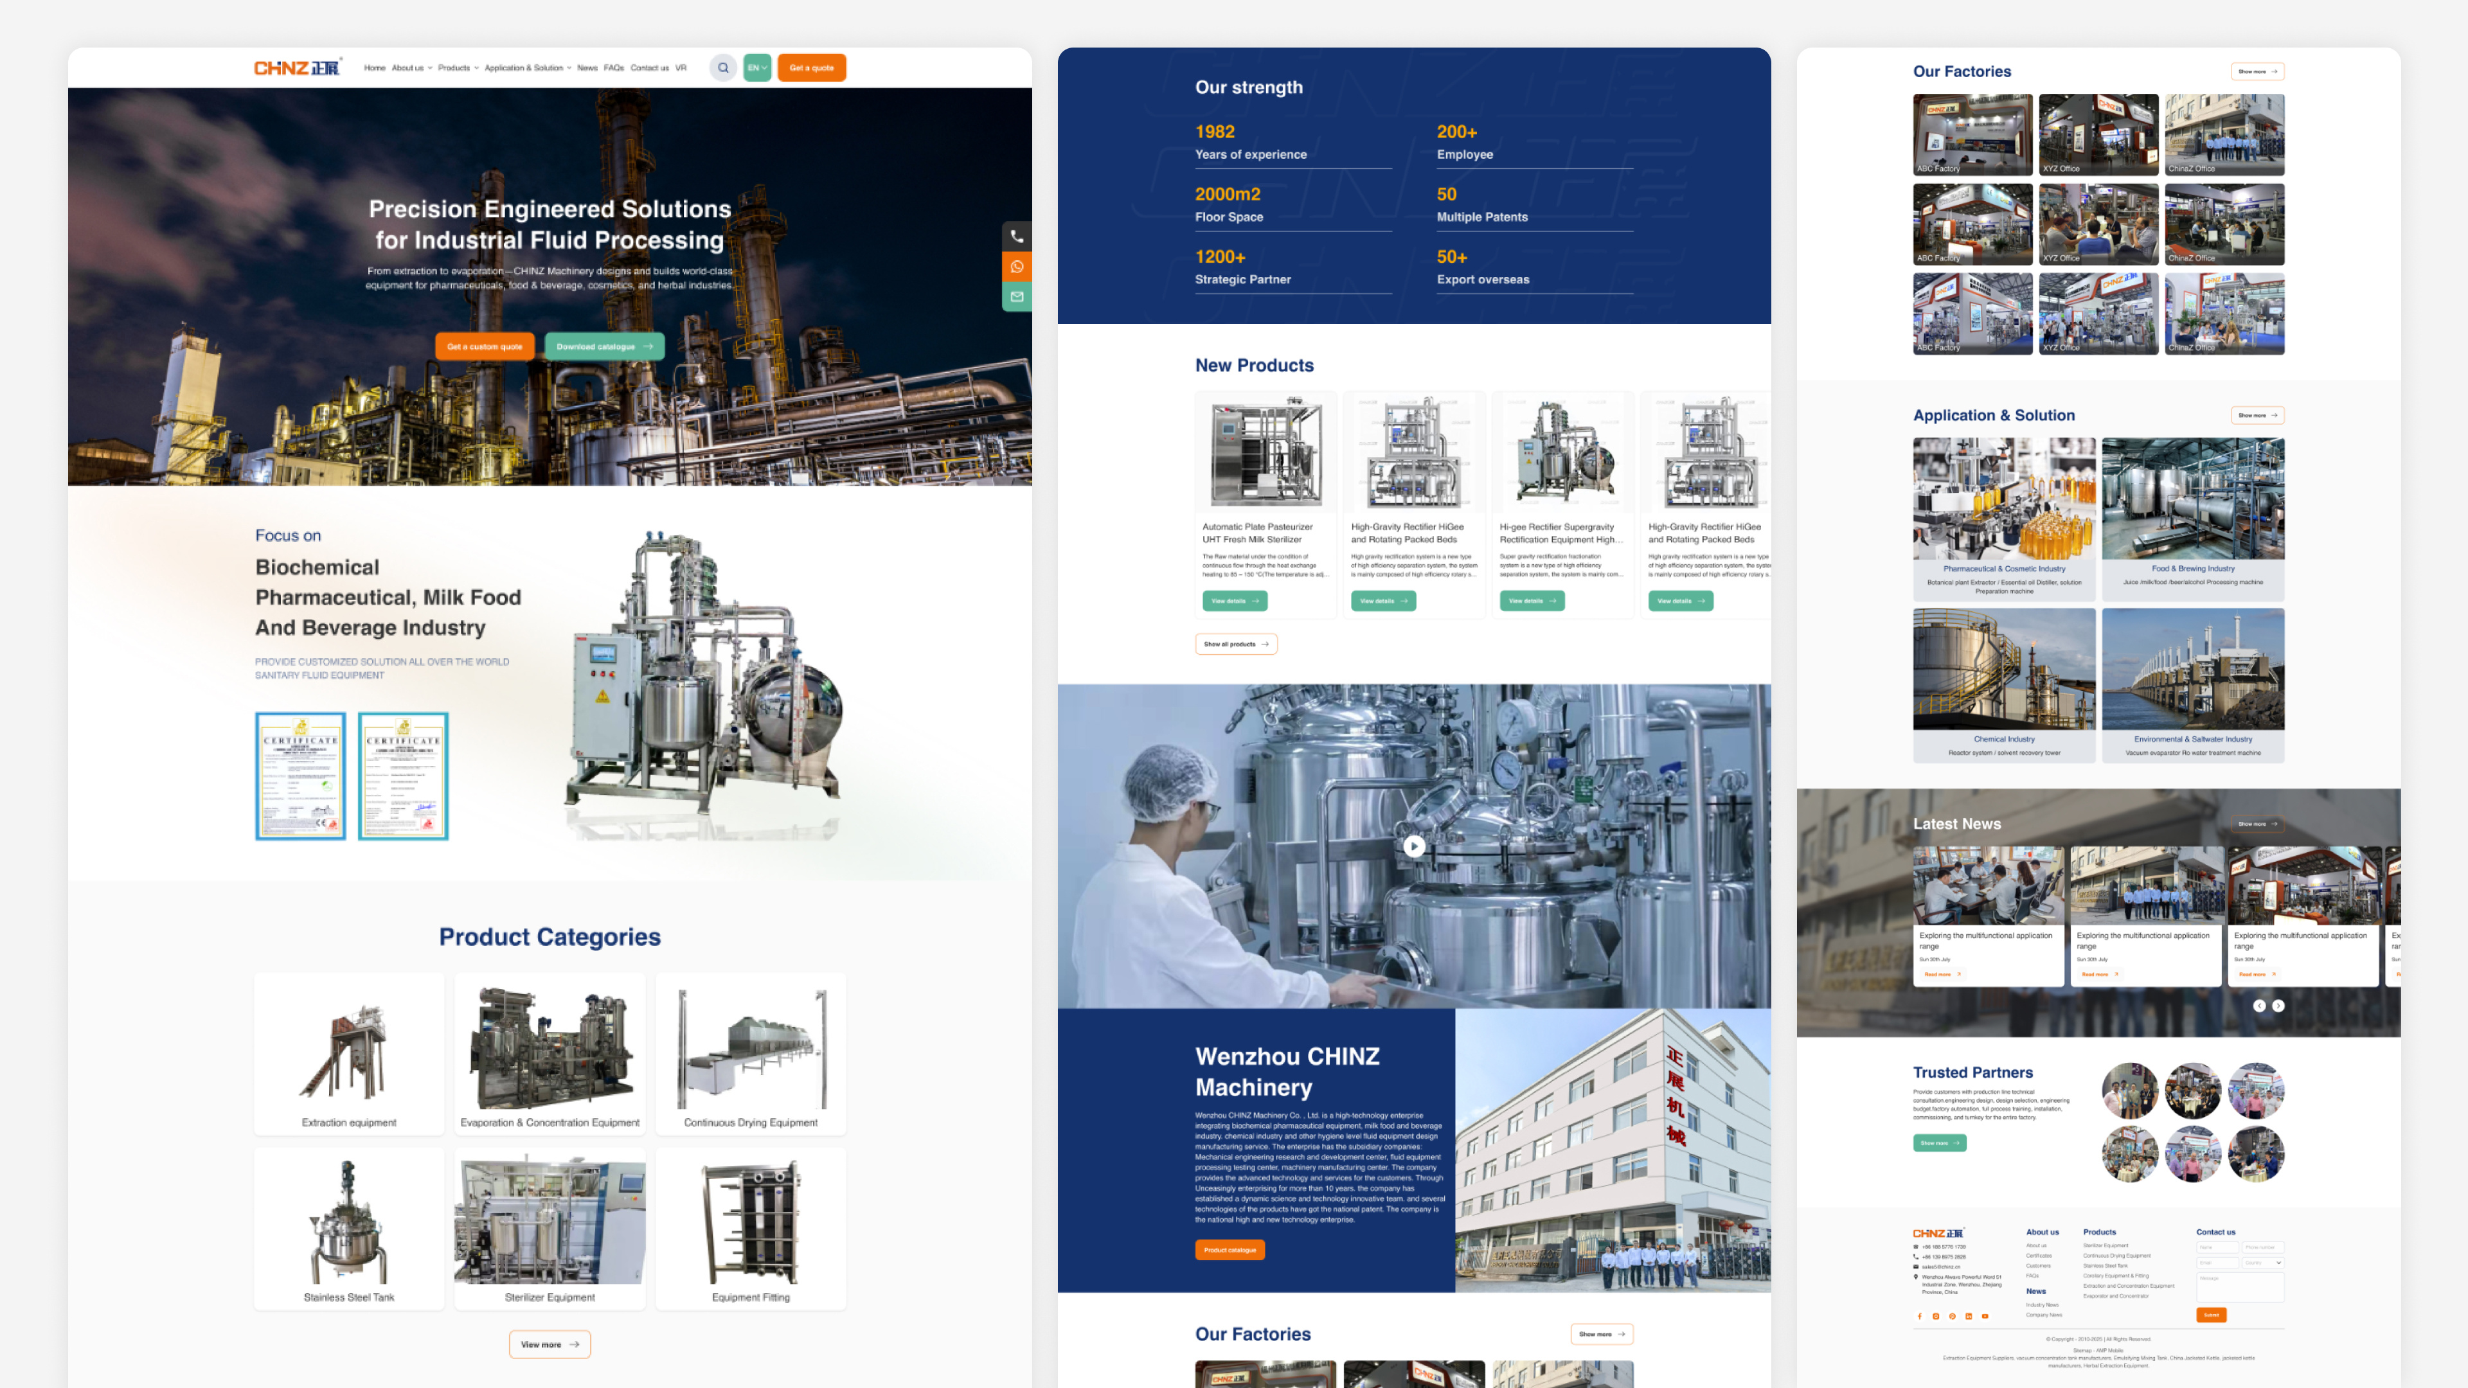Click the floating WhatsApp contact icon
This screenshot has height=1388, width=2468.
pos(1017,267)
